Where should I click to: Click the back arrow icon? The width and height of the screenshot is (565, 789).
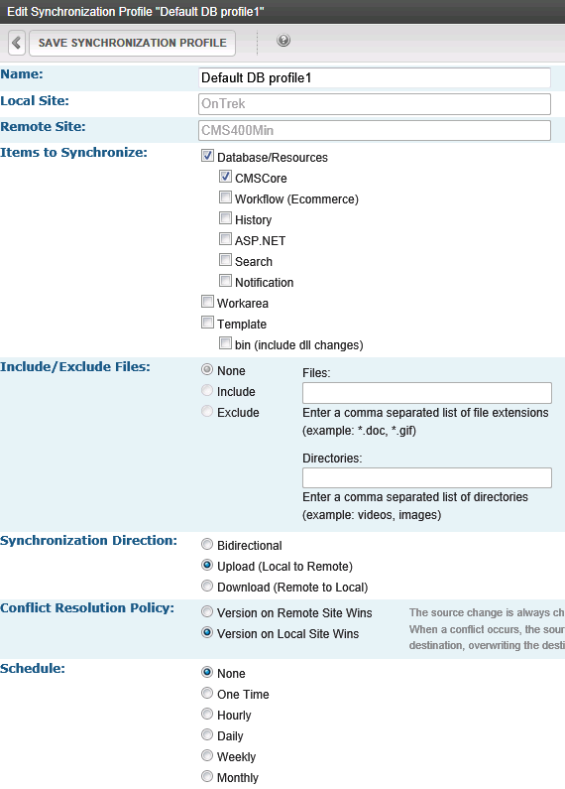17,43
